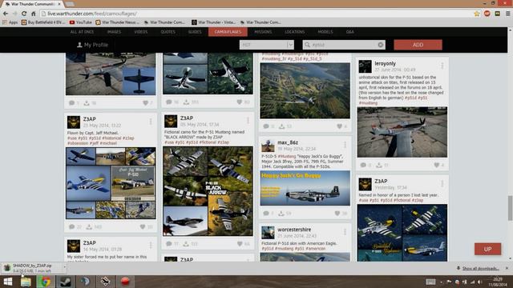Switch to the MODELS tab
The height and width of the screenshot is (288, 513).
pos(325,32)
